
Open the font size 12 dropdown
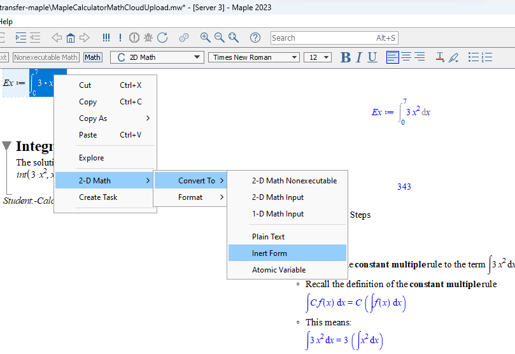pos(318,57)
